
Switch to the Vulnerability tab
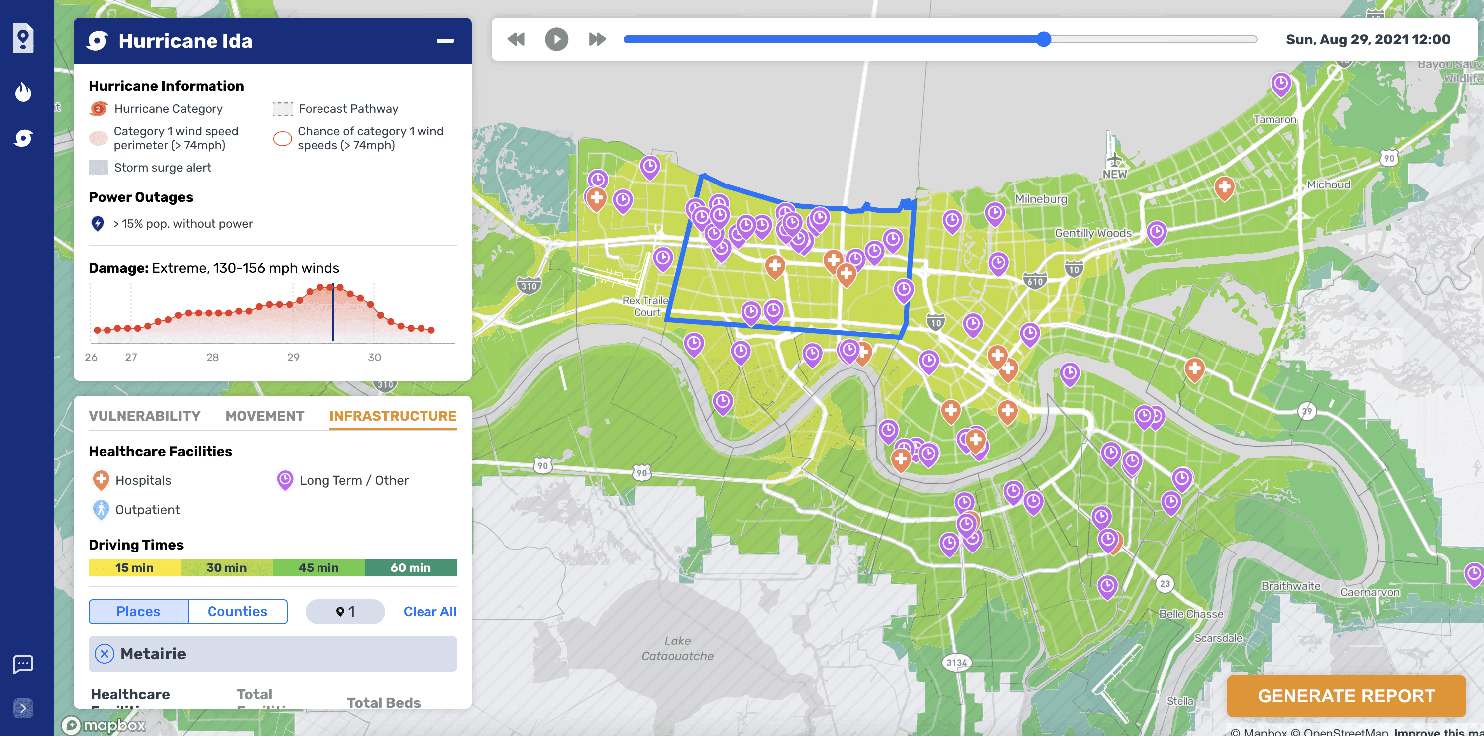(145, 416)
